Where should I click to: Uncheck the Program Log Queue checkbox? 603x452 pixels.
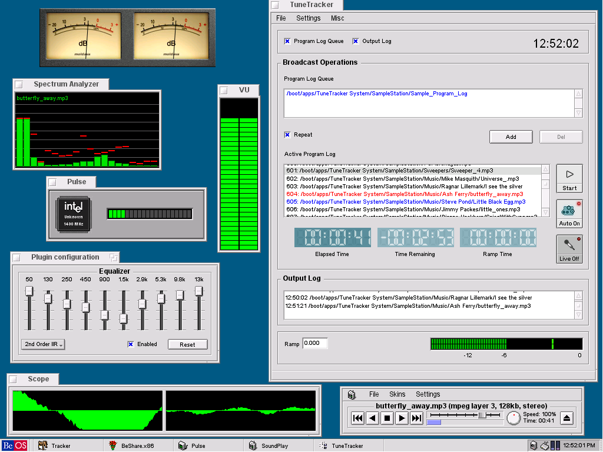pyautogui.click(x=287, y=41)
